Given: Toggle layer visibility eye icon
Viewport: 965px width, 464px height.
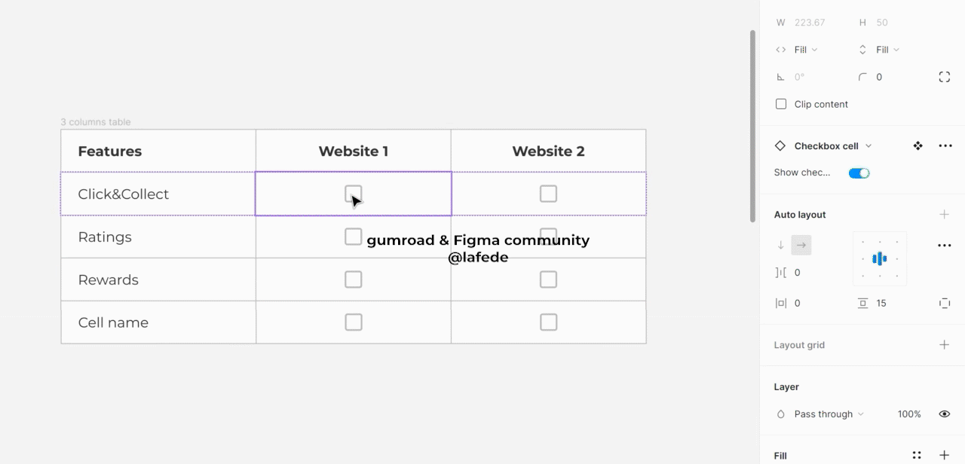Looking at the screenshot, I should pos(944,414).
